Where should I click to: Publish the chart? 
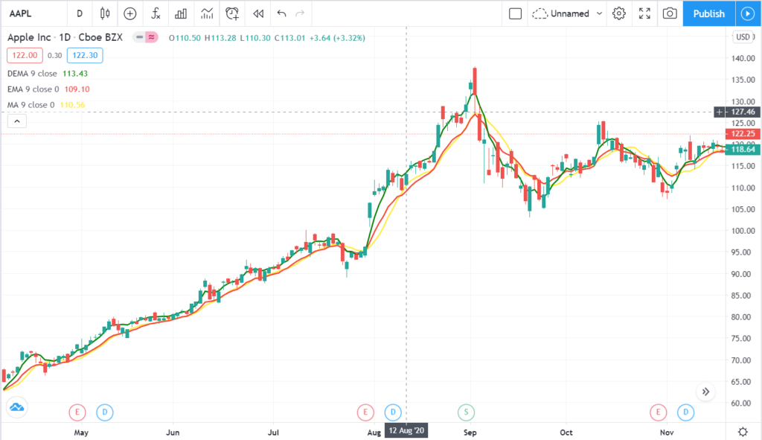pyautogui.click(x=708, y=13)
